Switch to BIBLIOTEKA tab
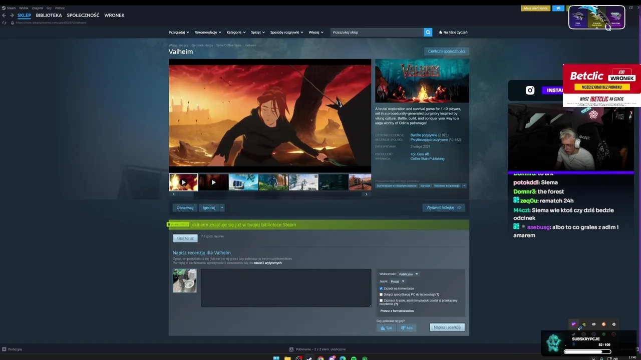 (x=49, y=15)
